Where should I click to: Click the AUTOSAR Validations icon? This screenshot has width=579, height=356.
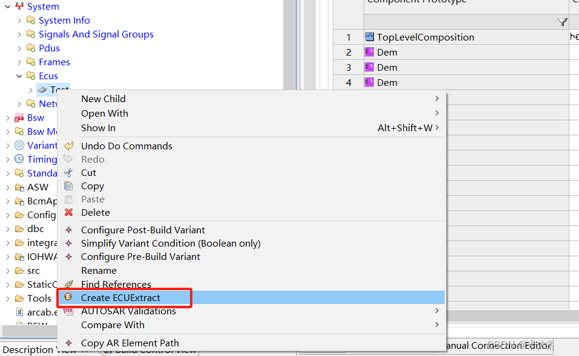(x=69, y=311)
